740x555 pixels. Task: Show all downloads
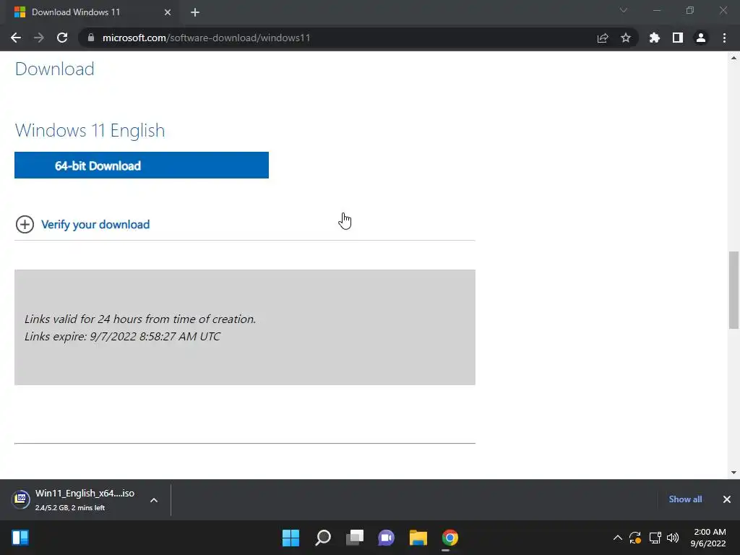point(685,499)
